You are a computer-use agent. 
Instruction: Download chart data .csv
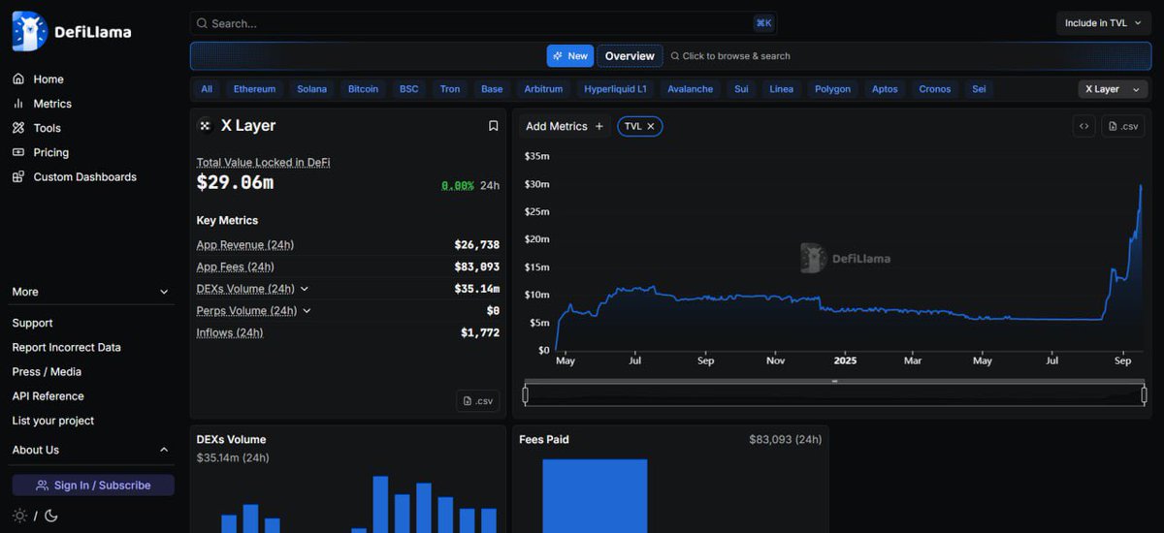(1122, 126)
